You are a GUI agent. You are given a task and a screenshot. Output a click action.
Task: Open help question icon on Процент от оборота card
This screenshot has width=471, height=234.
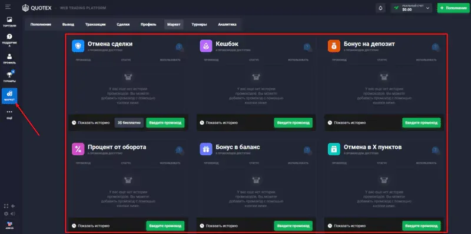pos(180,150)
